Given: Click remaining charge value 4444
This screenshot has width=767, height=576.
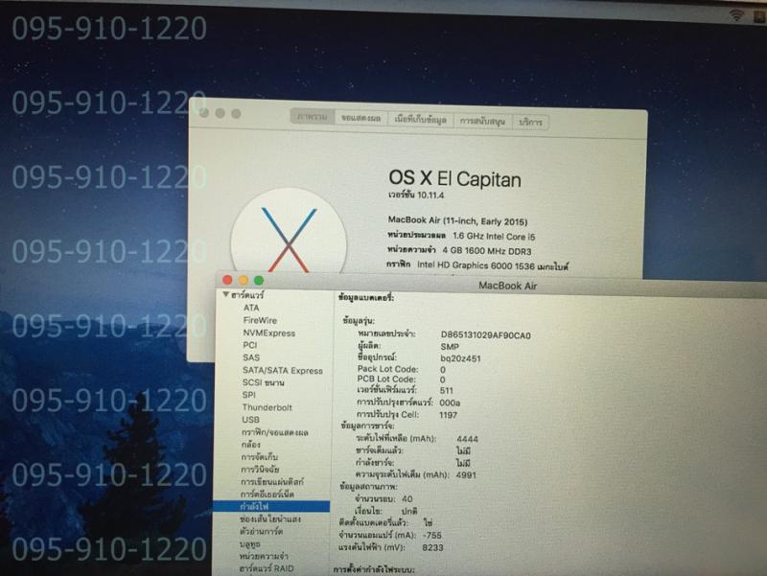Looking at the screenshot, I should click(x=467, y=439).
